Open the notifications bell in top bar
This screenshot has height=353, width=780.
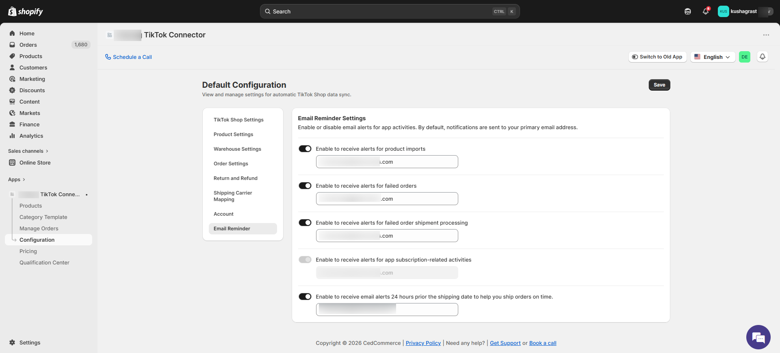706,11
